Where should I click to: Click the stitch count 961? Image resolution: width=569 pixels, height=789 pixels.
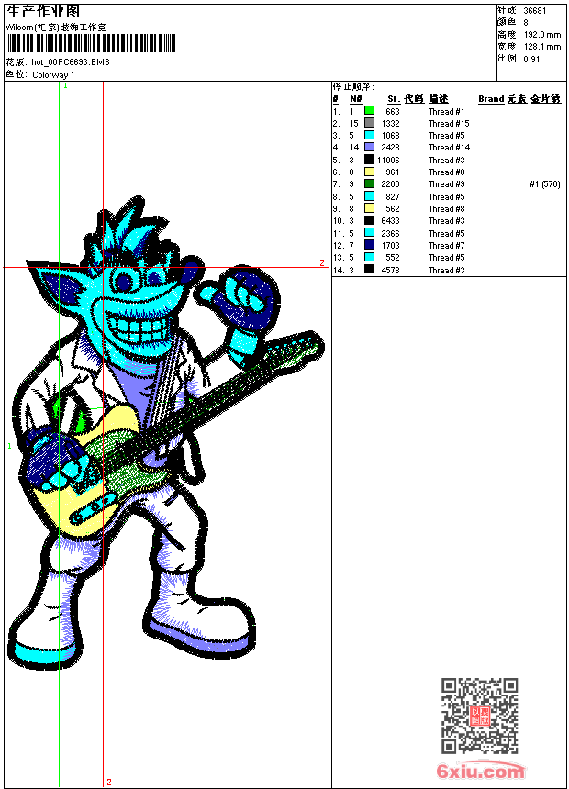[x=393, y=172]
